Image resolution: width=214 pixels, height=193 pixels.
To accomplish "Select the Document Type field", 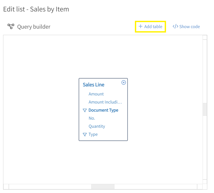I will (103, 110).
